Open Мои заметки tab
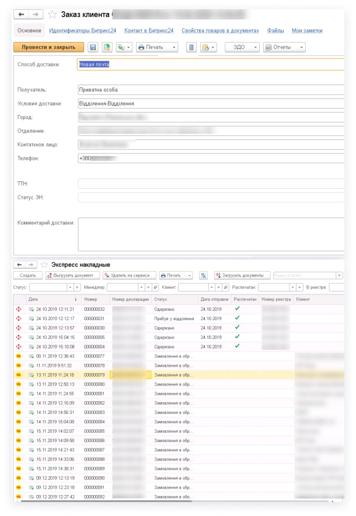 point(307,30)
